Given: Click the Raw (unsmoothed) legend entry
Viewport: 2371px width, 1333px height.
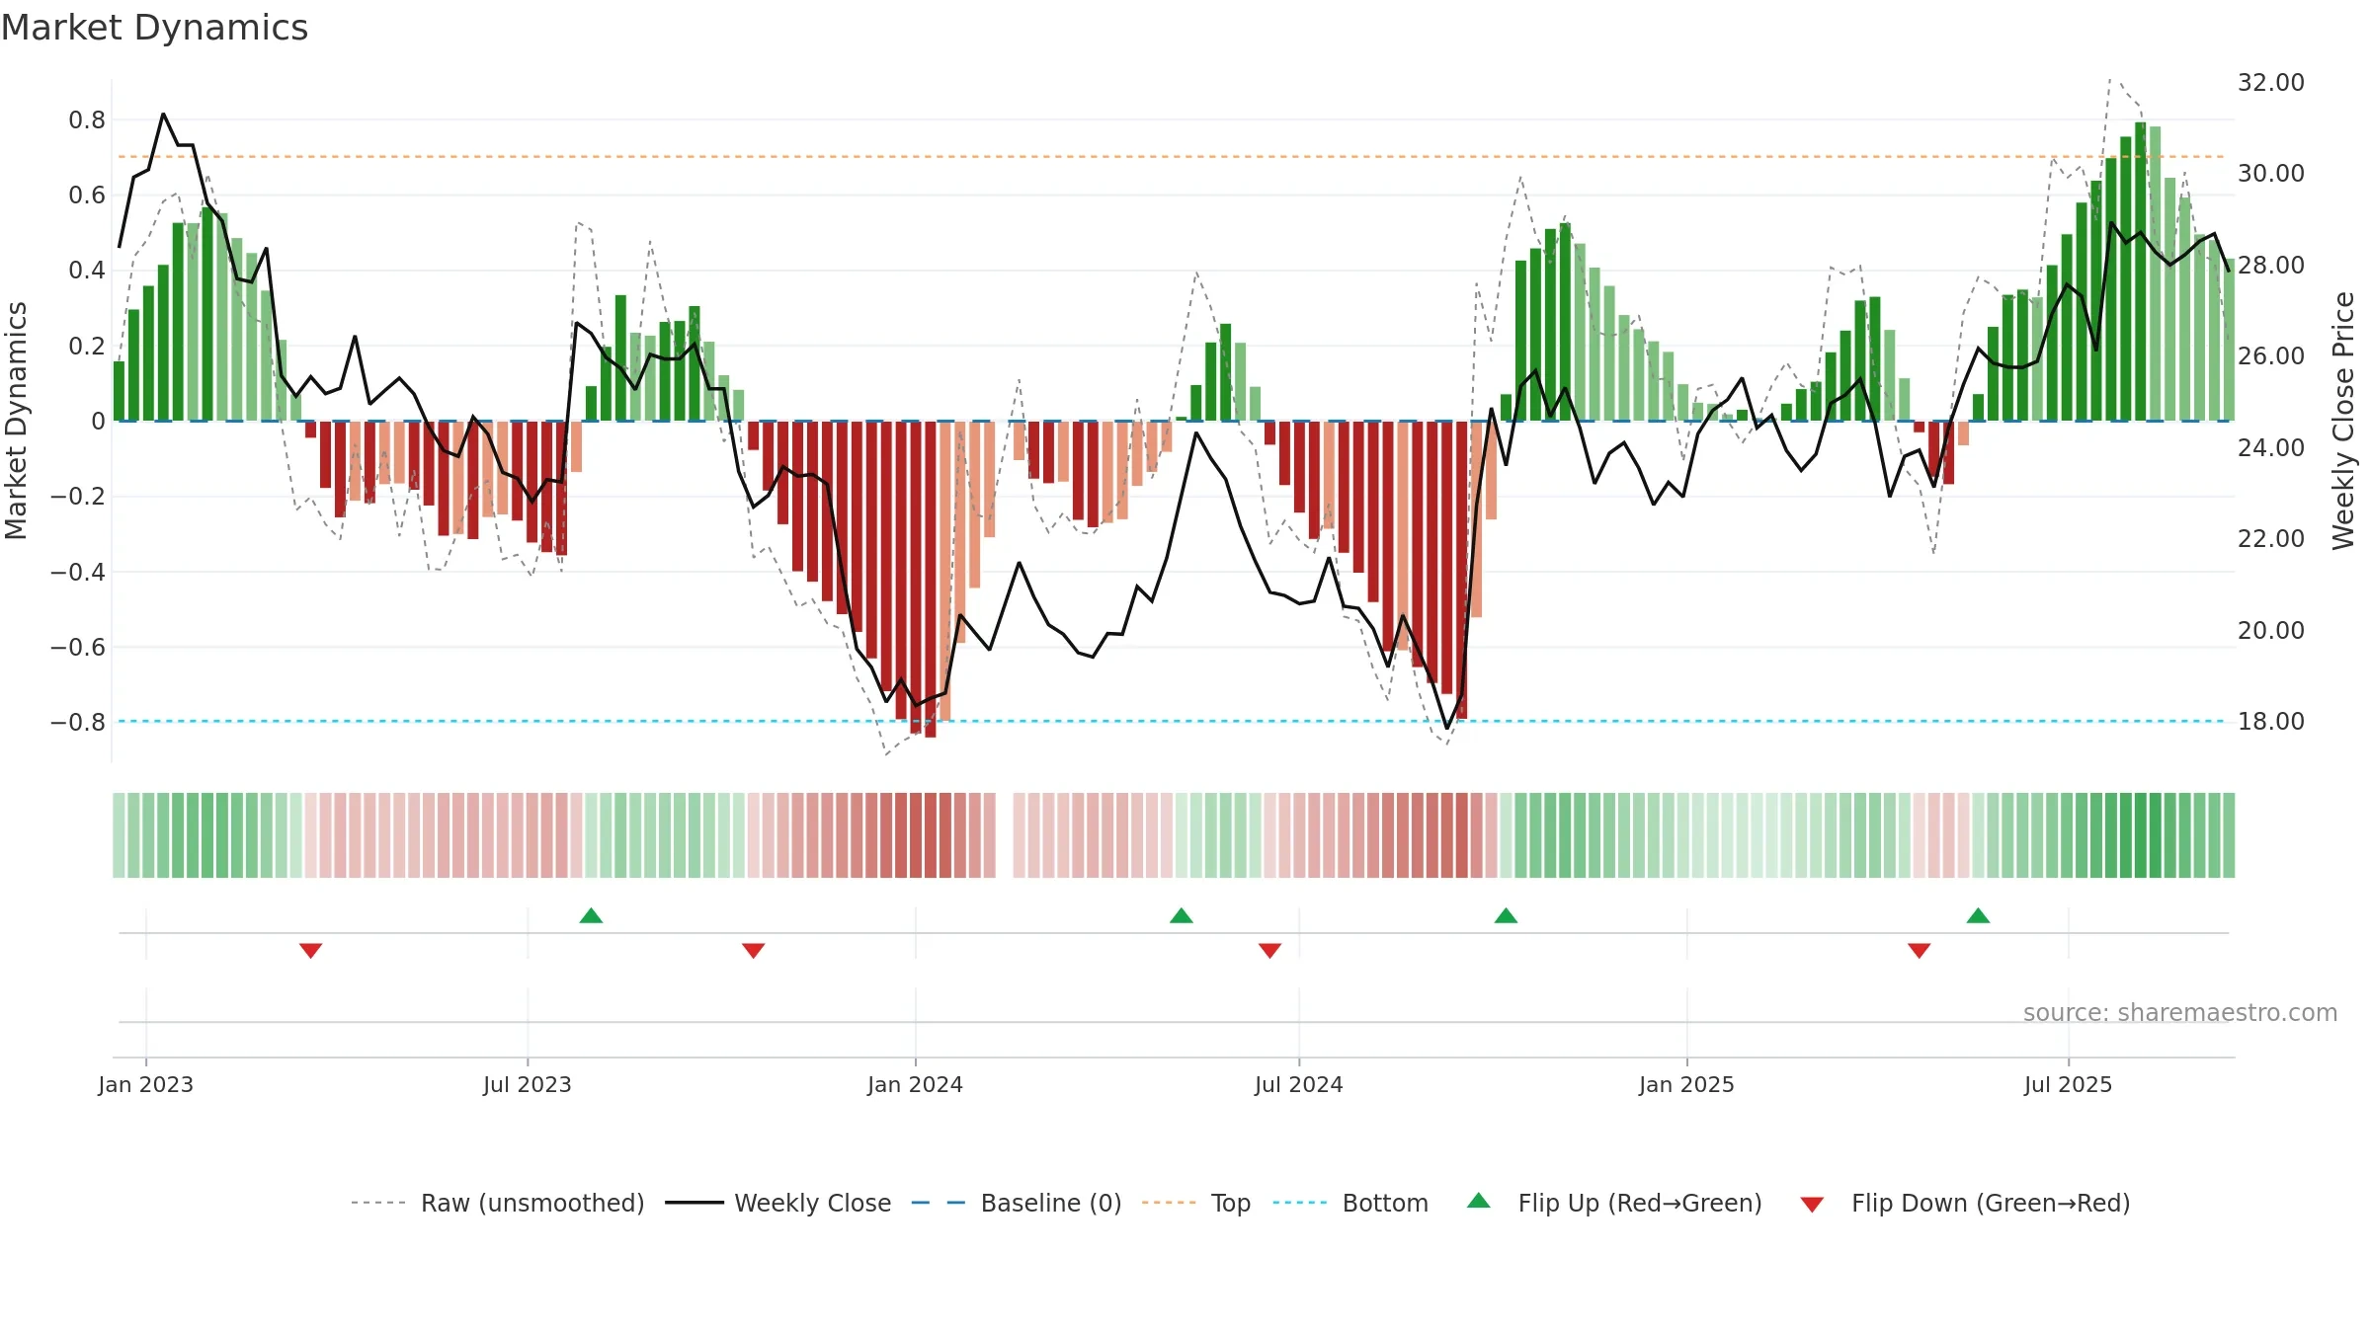Looking at the screenshot, I should click(x=497, y=1203).
